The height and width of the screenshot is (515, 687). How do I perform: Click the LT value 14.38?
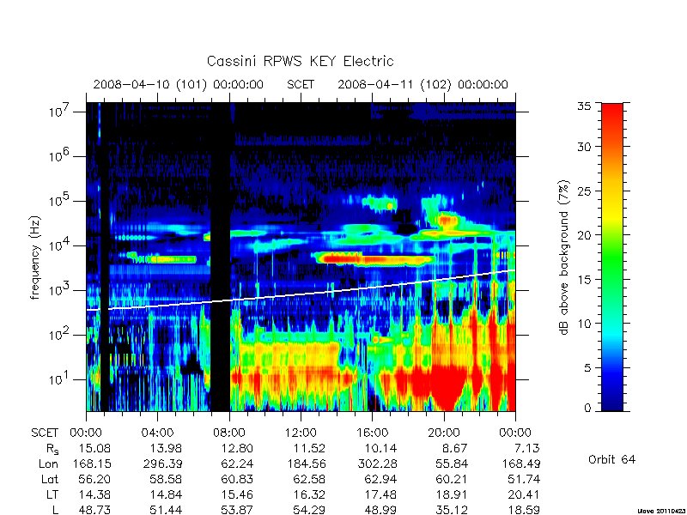point(94,494)
